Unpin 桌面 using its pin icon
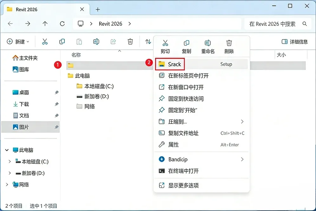Image resolution: width=316 pixels, height=211 pixels. coord(56,92)
